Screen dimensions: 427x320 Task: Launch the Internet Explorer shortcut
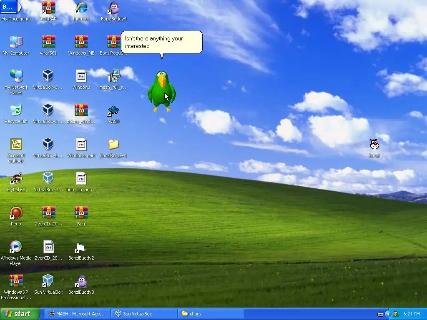(81, 7)
